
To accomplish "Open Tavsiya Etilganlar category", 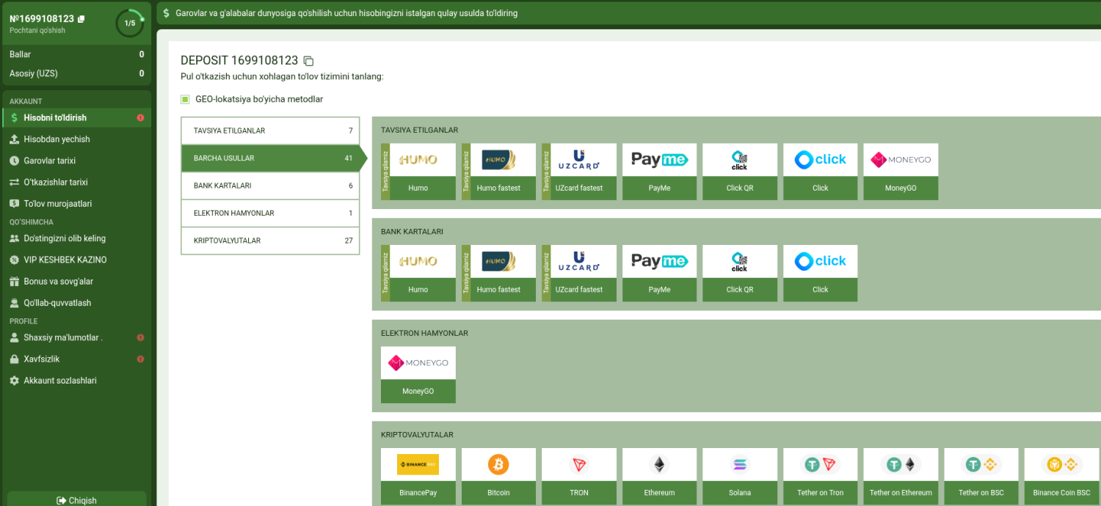I will point(270,131).
